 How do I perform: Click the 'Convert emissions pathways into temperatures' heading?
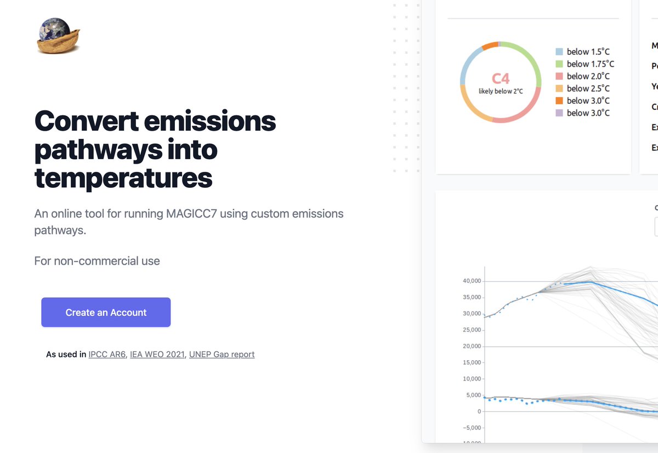155,149
